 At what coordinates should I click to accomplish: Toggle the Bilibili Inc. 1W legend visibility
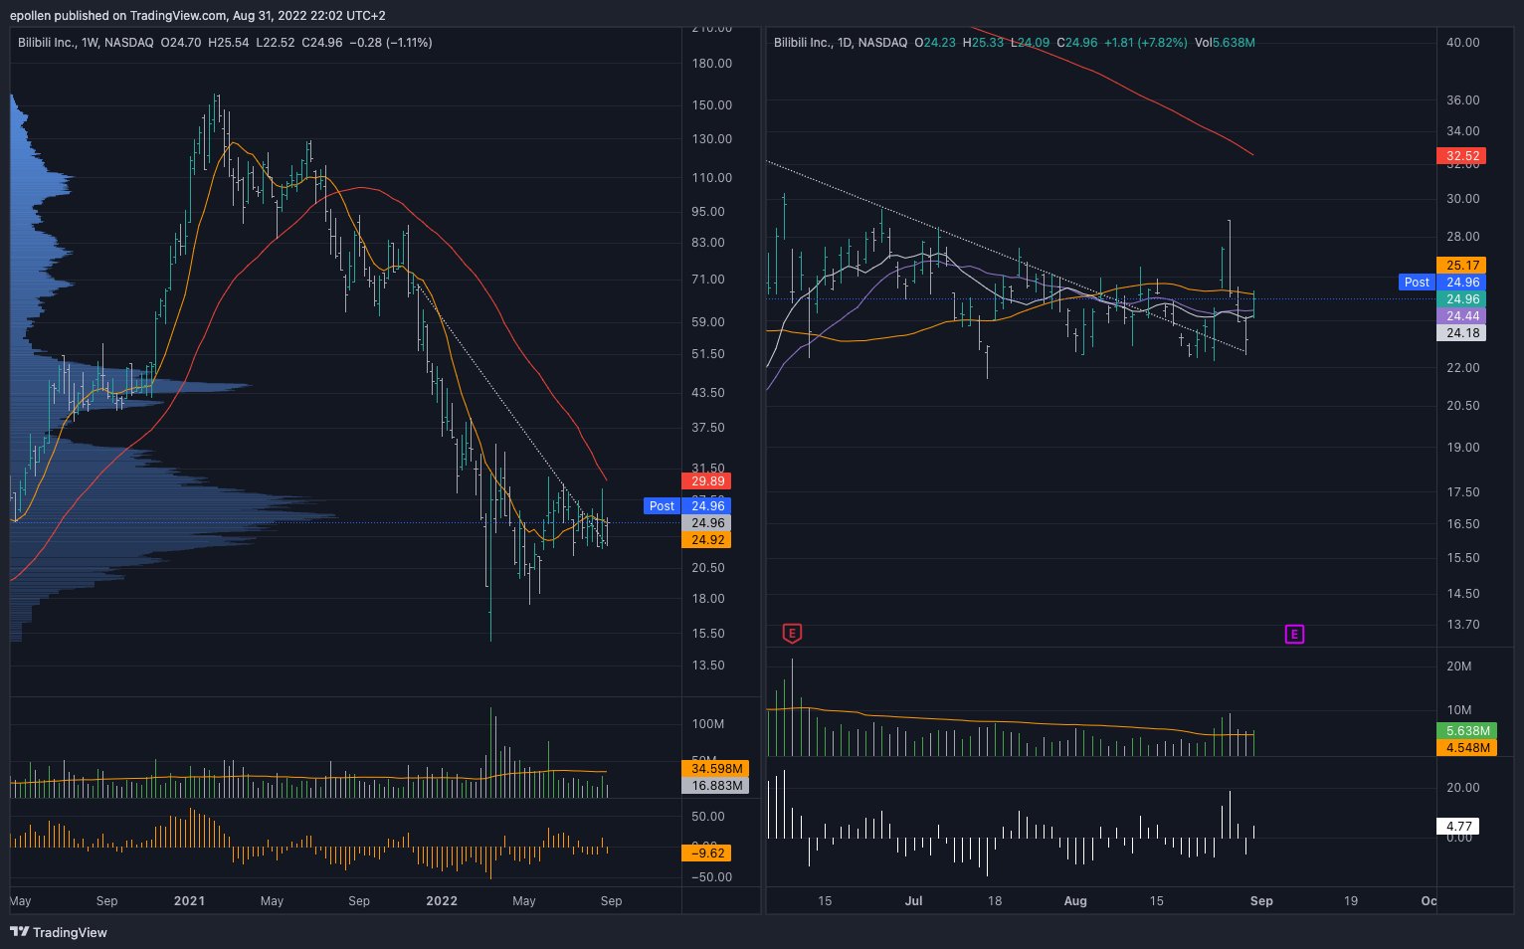click(85, 43)
